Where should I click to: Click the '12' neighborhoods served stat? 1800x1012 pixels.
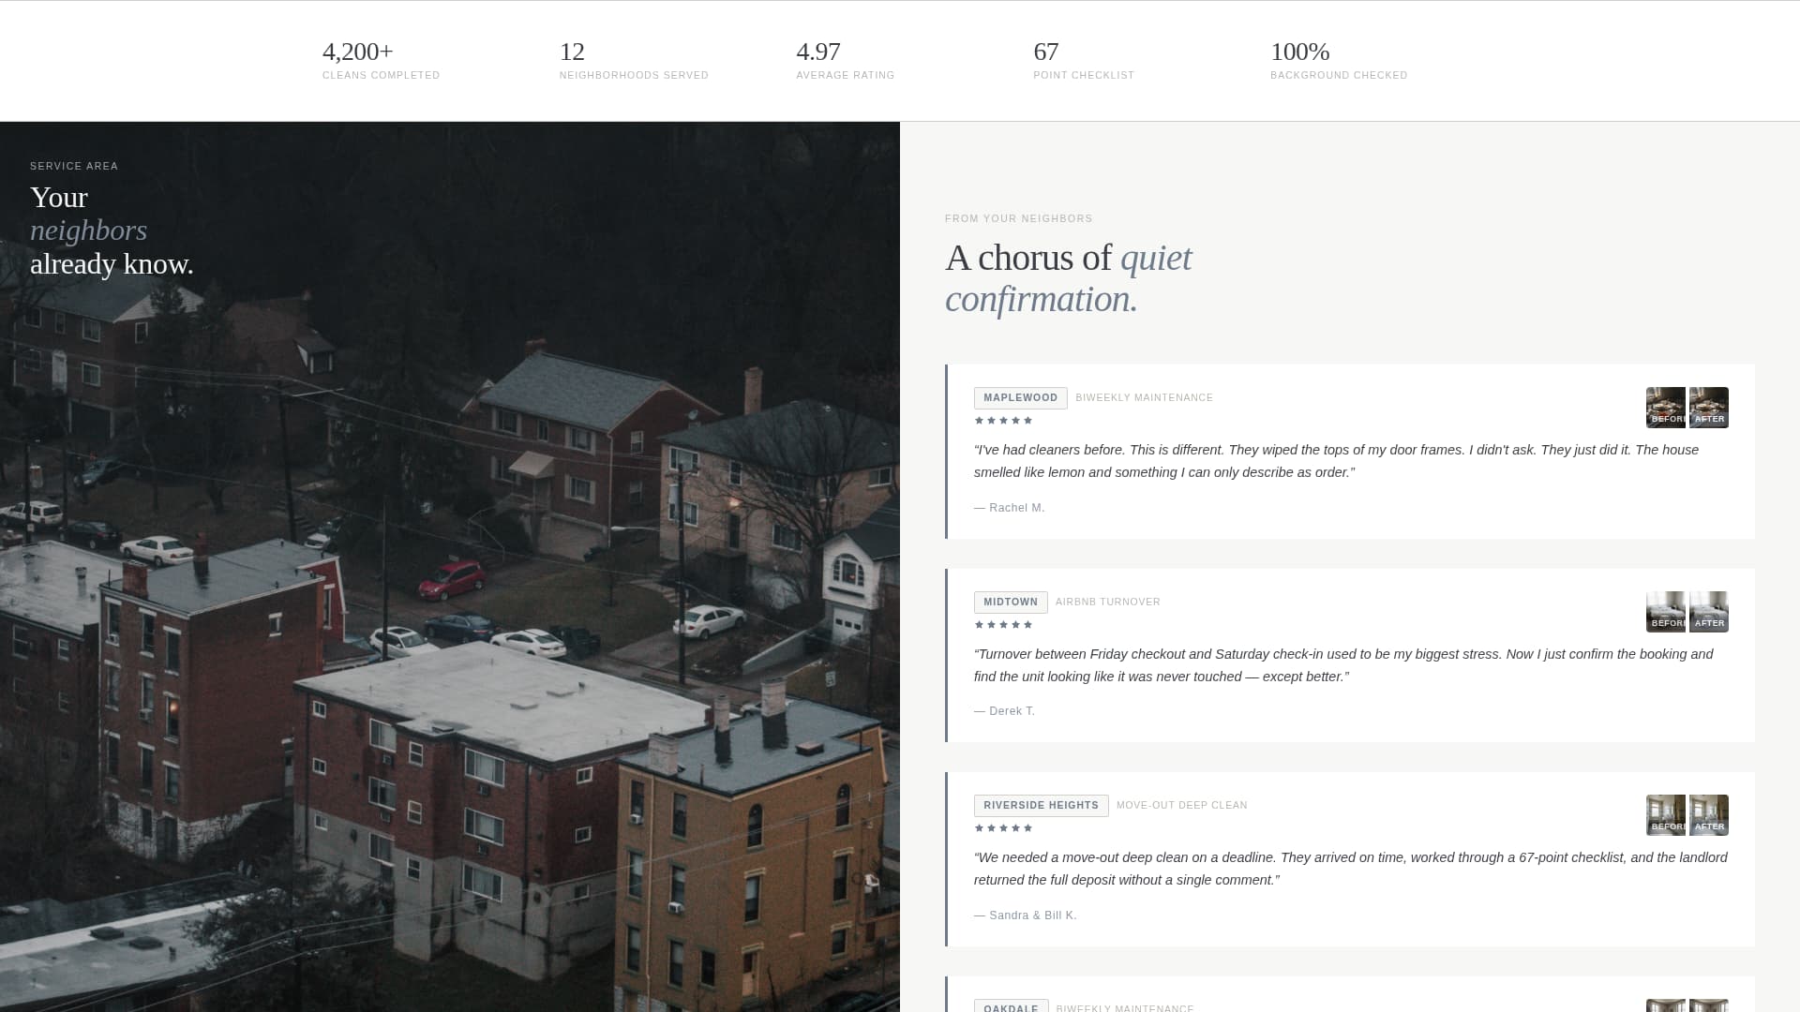point(572,52)
